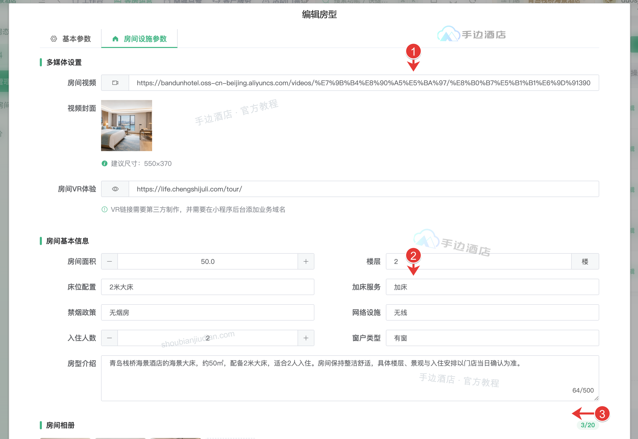Click the info icon beside VR链接 hint
Screen dimensions: 638x439
104,210
